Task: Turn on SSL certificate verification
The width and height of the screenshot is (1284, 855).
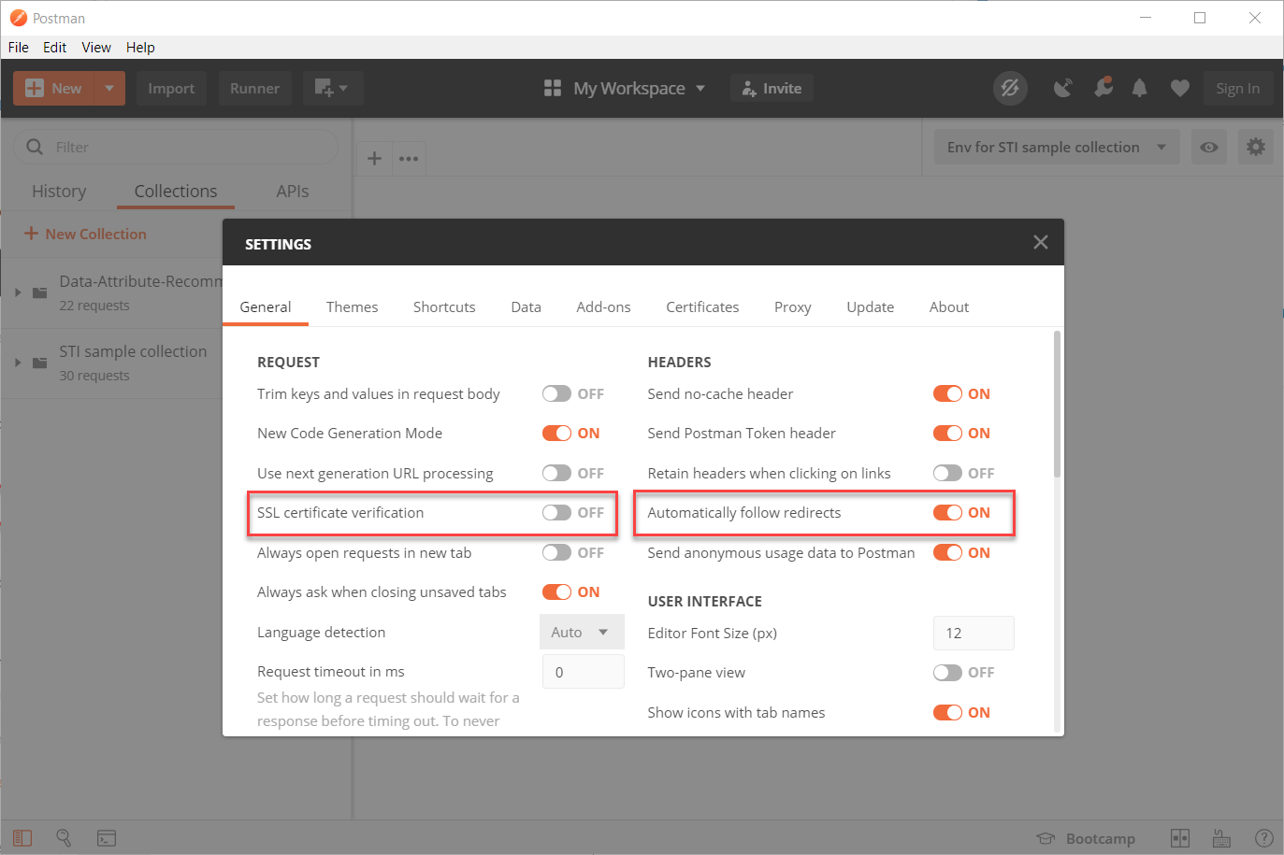Action: tap(556, 512)
